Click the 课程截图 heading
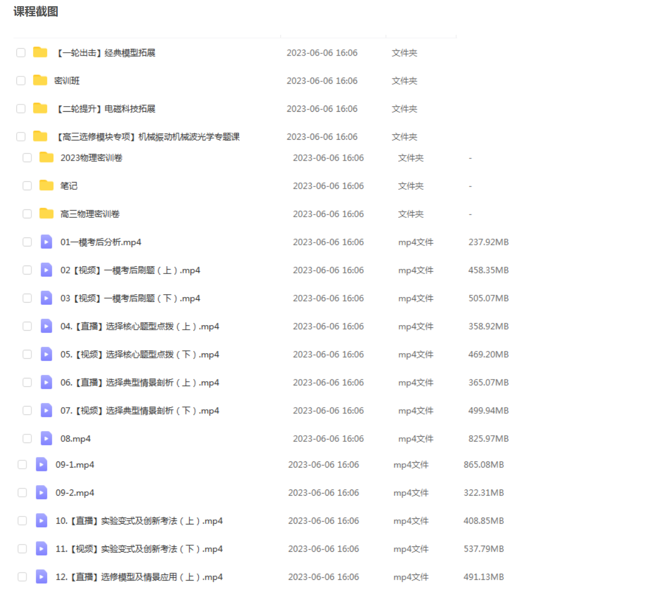Screen dimensions: 660x594 point(35,11)
